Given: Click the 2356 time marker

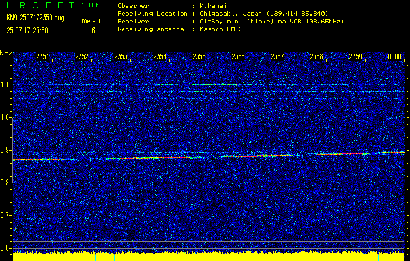Looking at the screenshot, I should 238,57.
